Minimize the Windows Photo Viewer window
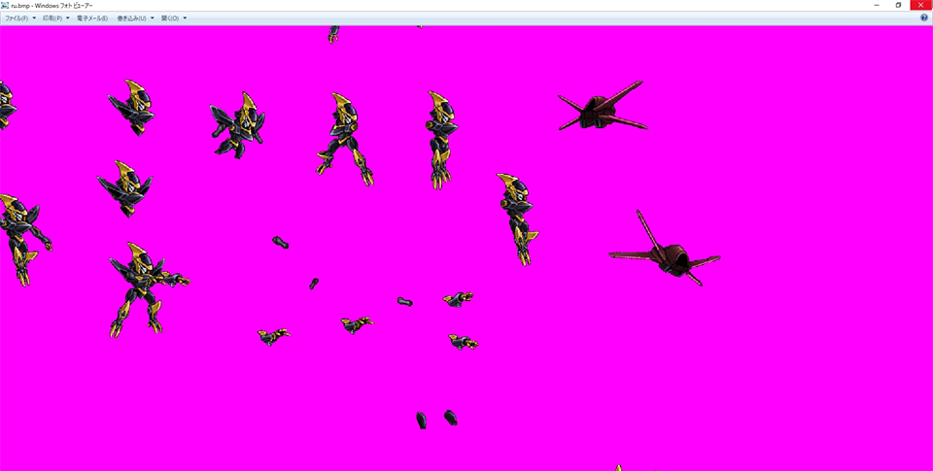Image resolution: width=933 pixels, height=471 pixels. [x=877, y=6]
